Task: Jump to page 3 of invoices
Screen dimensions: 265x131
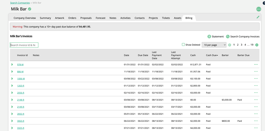Action: [241, 45]
